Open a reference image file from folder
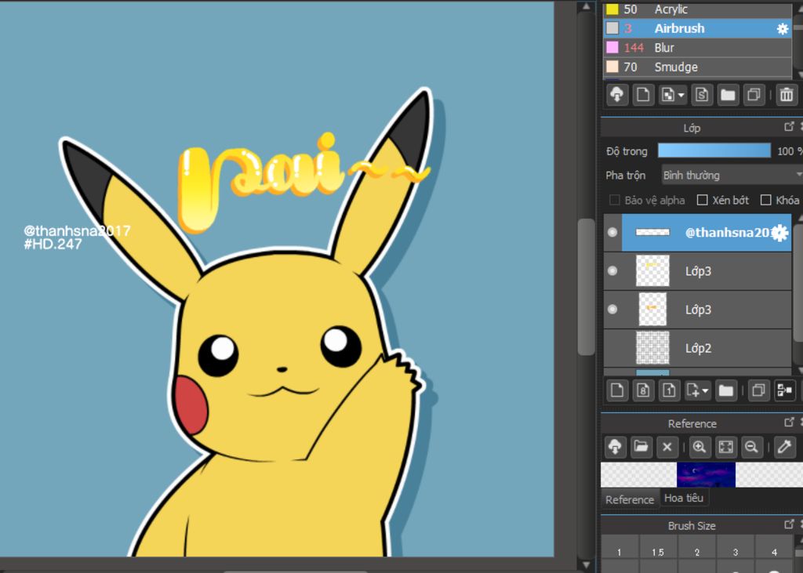803x573 pixels. pyautogui.click(x=641, y=447)
